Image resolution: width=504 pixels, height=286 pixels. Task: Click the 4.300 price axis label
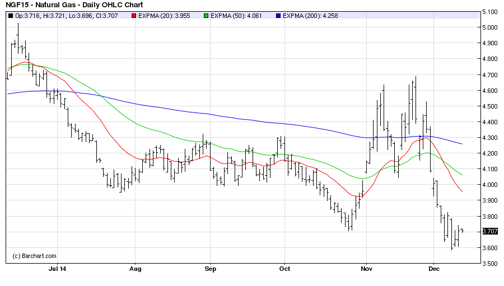(x=490, y=138)
